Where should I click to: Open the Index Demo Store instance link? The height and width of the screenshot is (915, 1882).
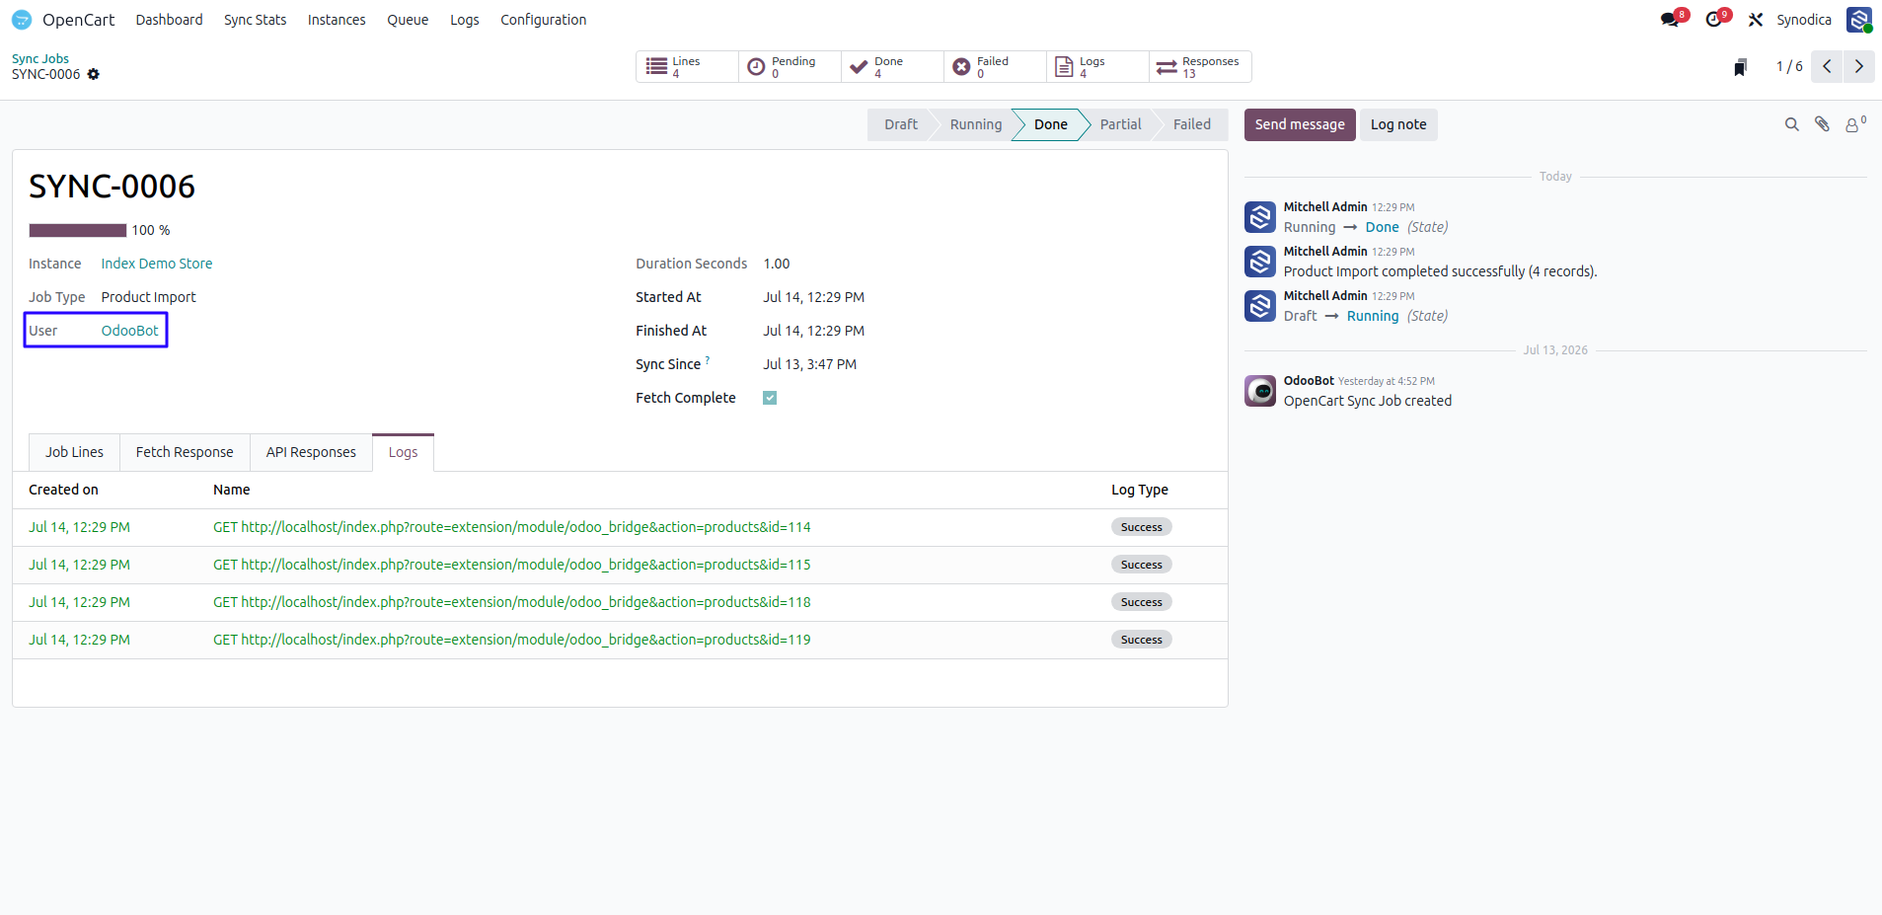click(x=157, y=264)
